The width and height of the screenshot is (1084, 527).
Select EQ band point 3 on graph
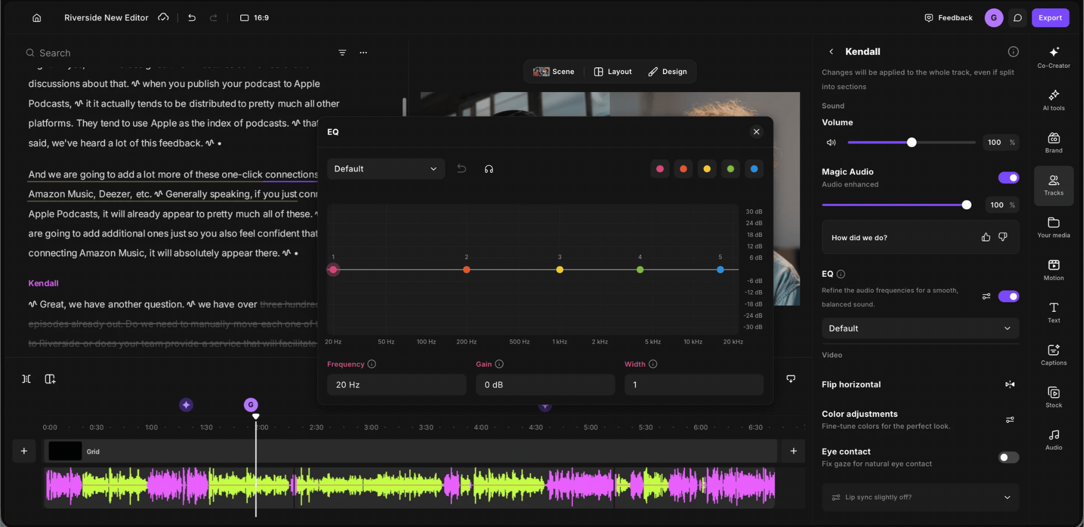(559, 270)
